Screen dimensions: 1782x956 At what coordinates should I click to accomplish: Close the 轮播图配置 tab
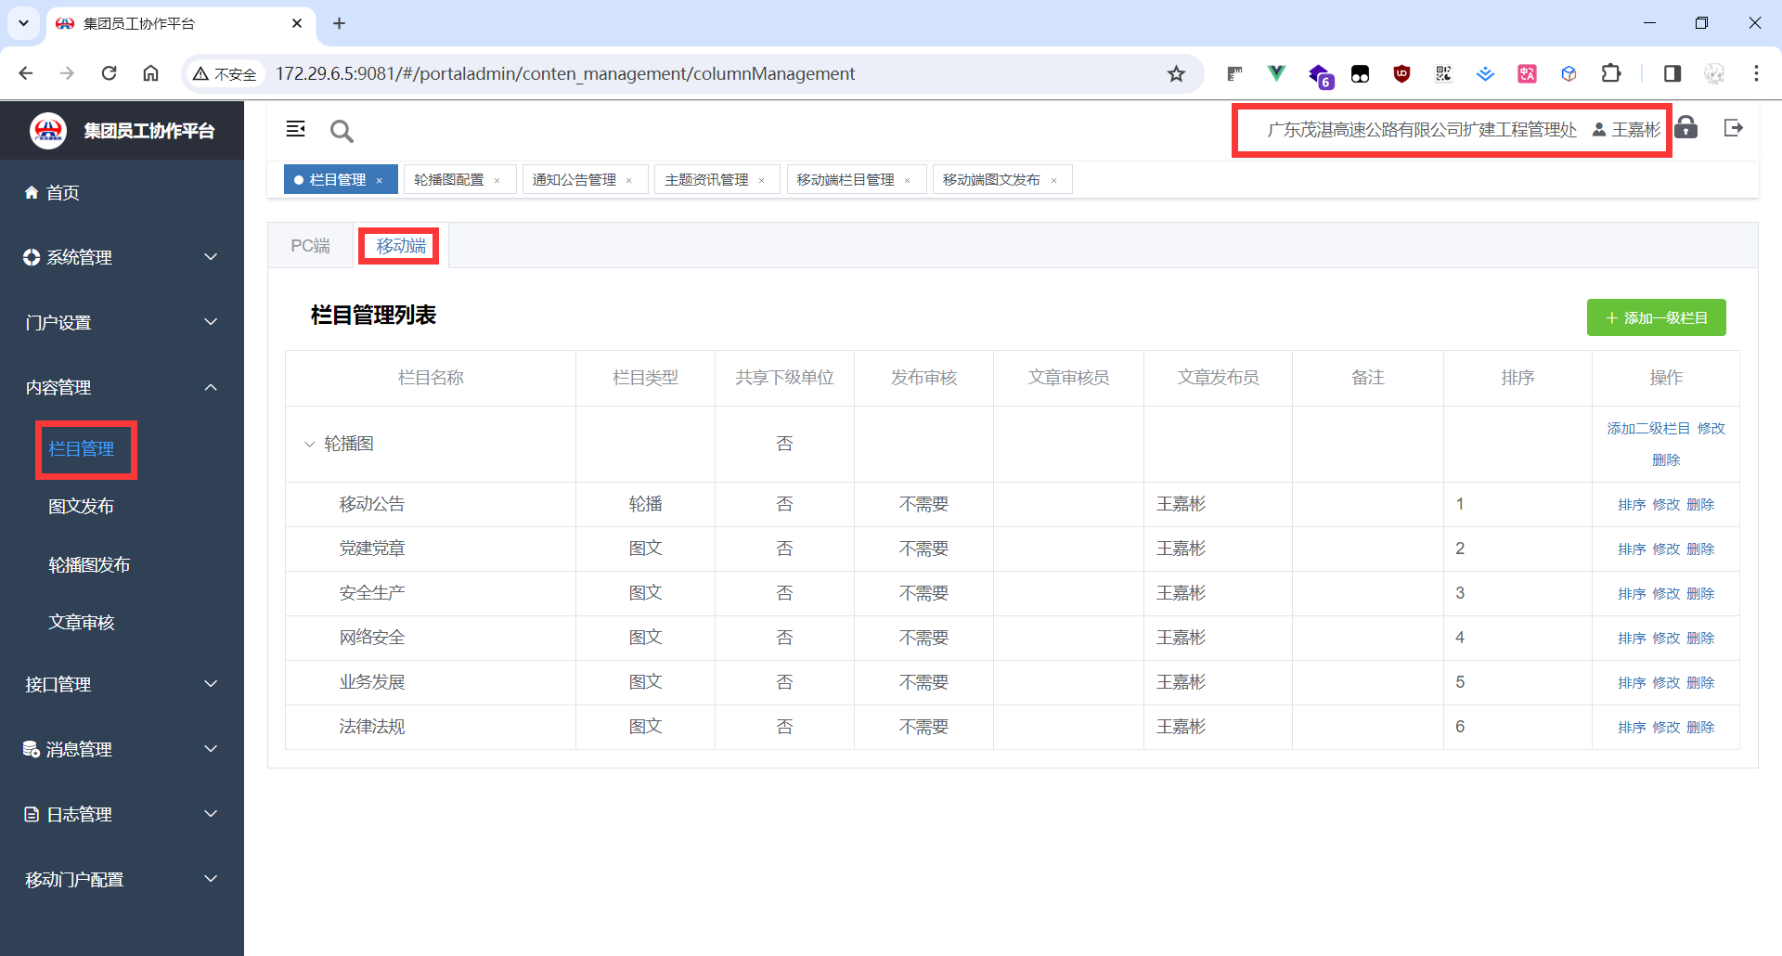[x=497, y=180]
